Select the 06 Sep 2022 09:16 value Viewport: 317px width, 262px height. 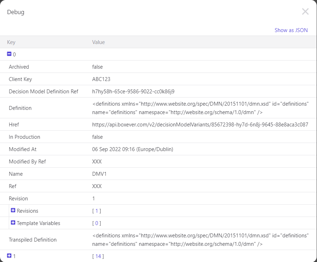(133, 149)
